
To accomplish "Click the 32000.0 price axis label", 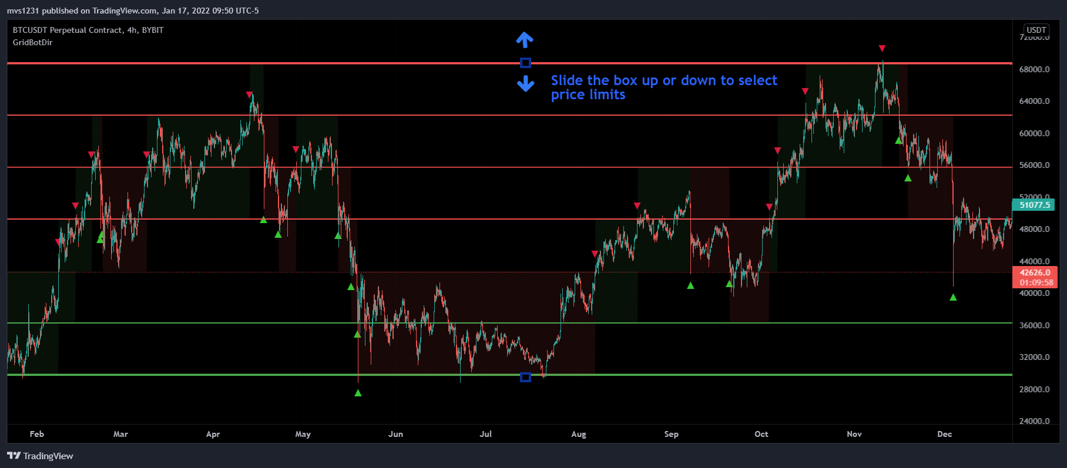I will tap(1035, 357).
